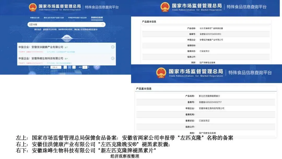The width and height of the screenshot is (282, 159).
Task: Click the national emblem in the lower-right header
Action: coord(161,73)
